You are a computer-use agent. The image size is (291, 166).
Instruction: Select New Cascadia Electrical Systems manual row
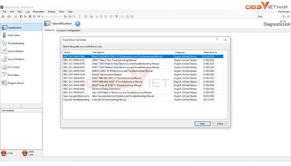[x=143, y=96]
